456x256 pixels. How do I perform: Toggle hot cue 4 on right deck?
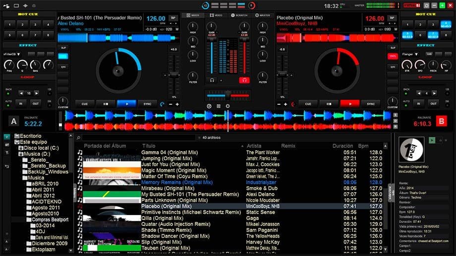point(446,24)
